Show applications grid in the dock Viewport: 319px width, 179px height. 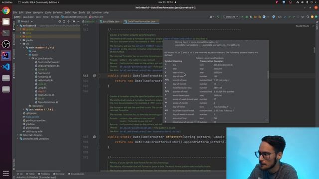click(x=6, y=173)
